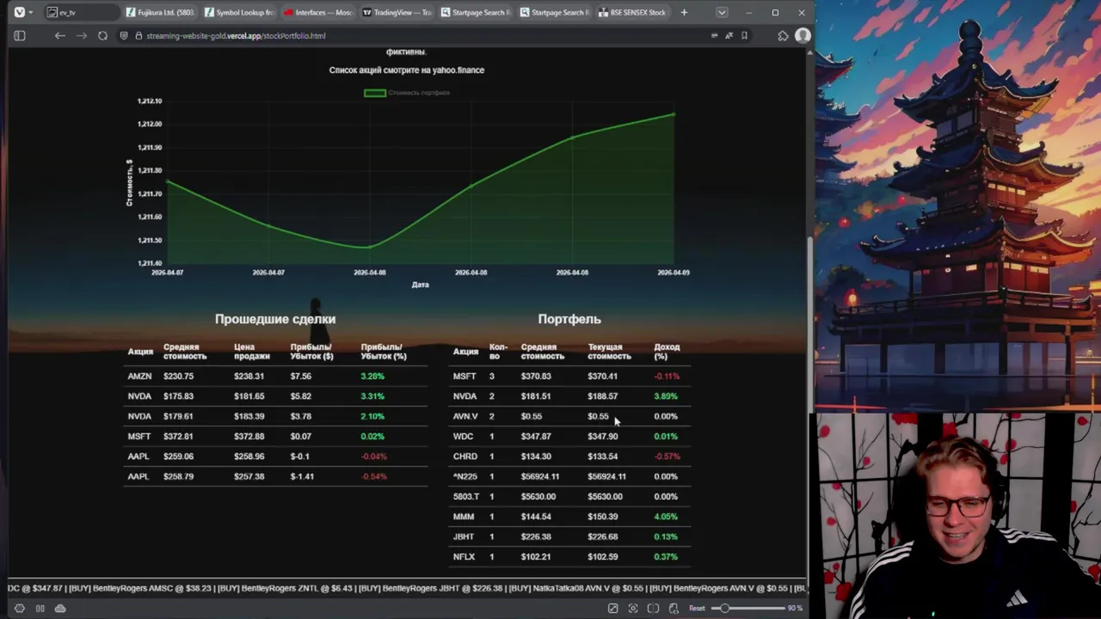Bookmark this page with the bookmark icon

coord(744,35)
